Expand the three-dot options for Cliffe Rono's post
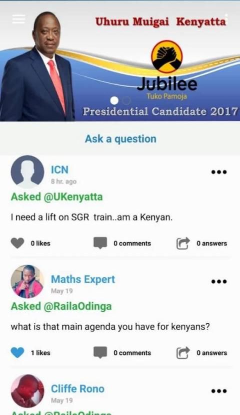The height and width of the screenshot is (415, 240). 219,391
